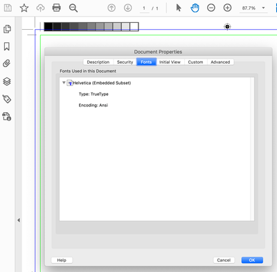This screenshot has height=272, width=277.
Task: Collapse the Helvetica font entry triangle
Action: tap(64, 82)
